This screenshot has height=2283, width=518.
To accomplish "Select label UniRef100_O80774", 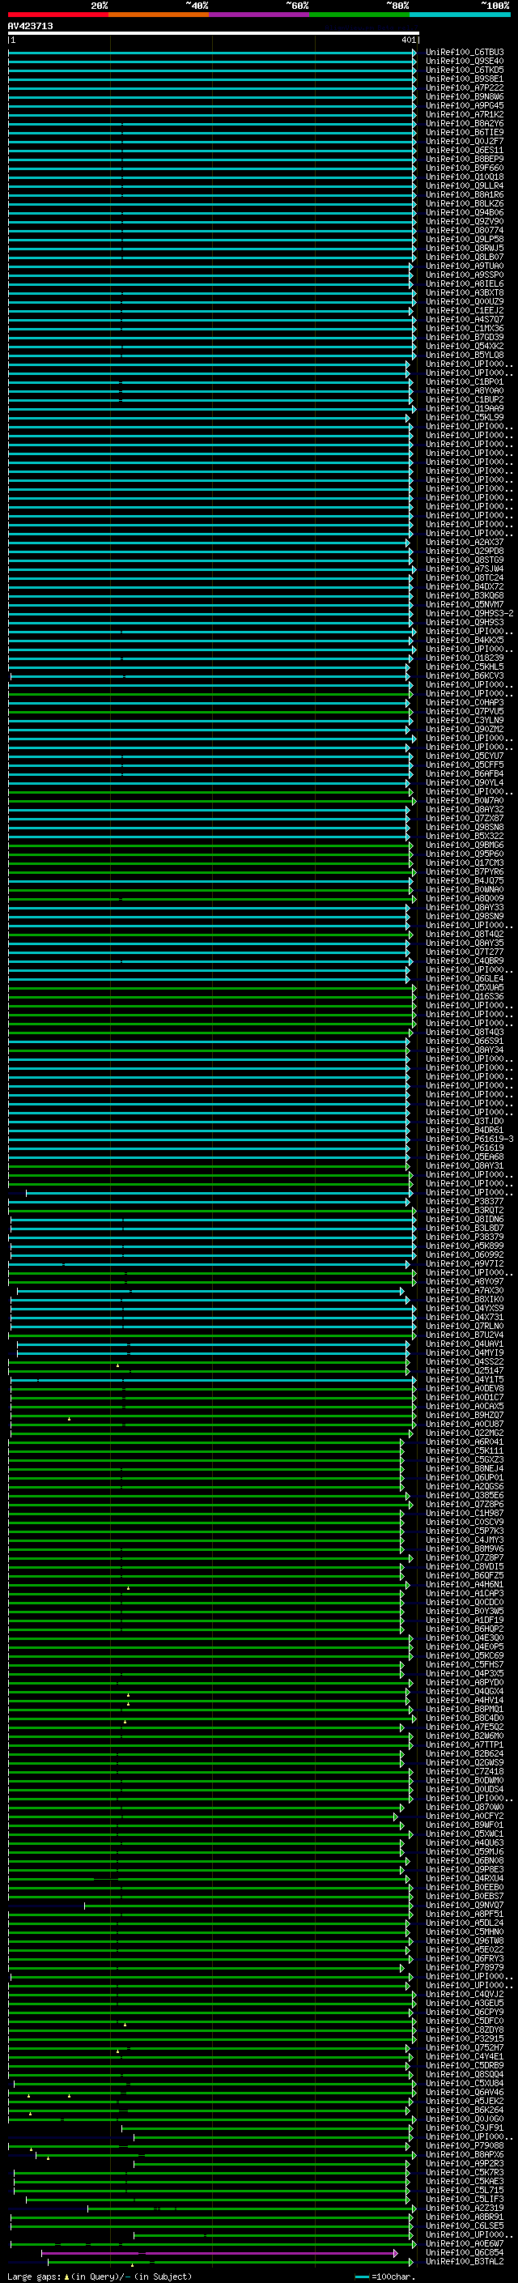I will (464, 231).
